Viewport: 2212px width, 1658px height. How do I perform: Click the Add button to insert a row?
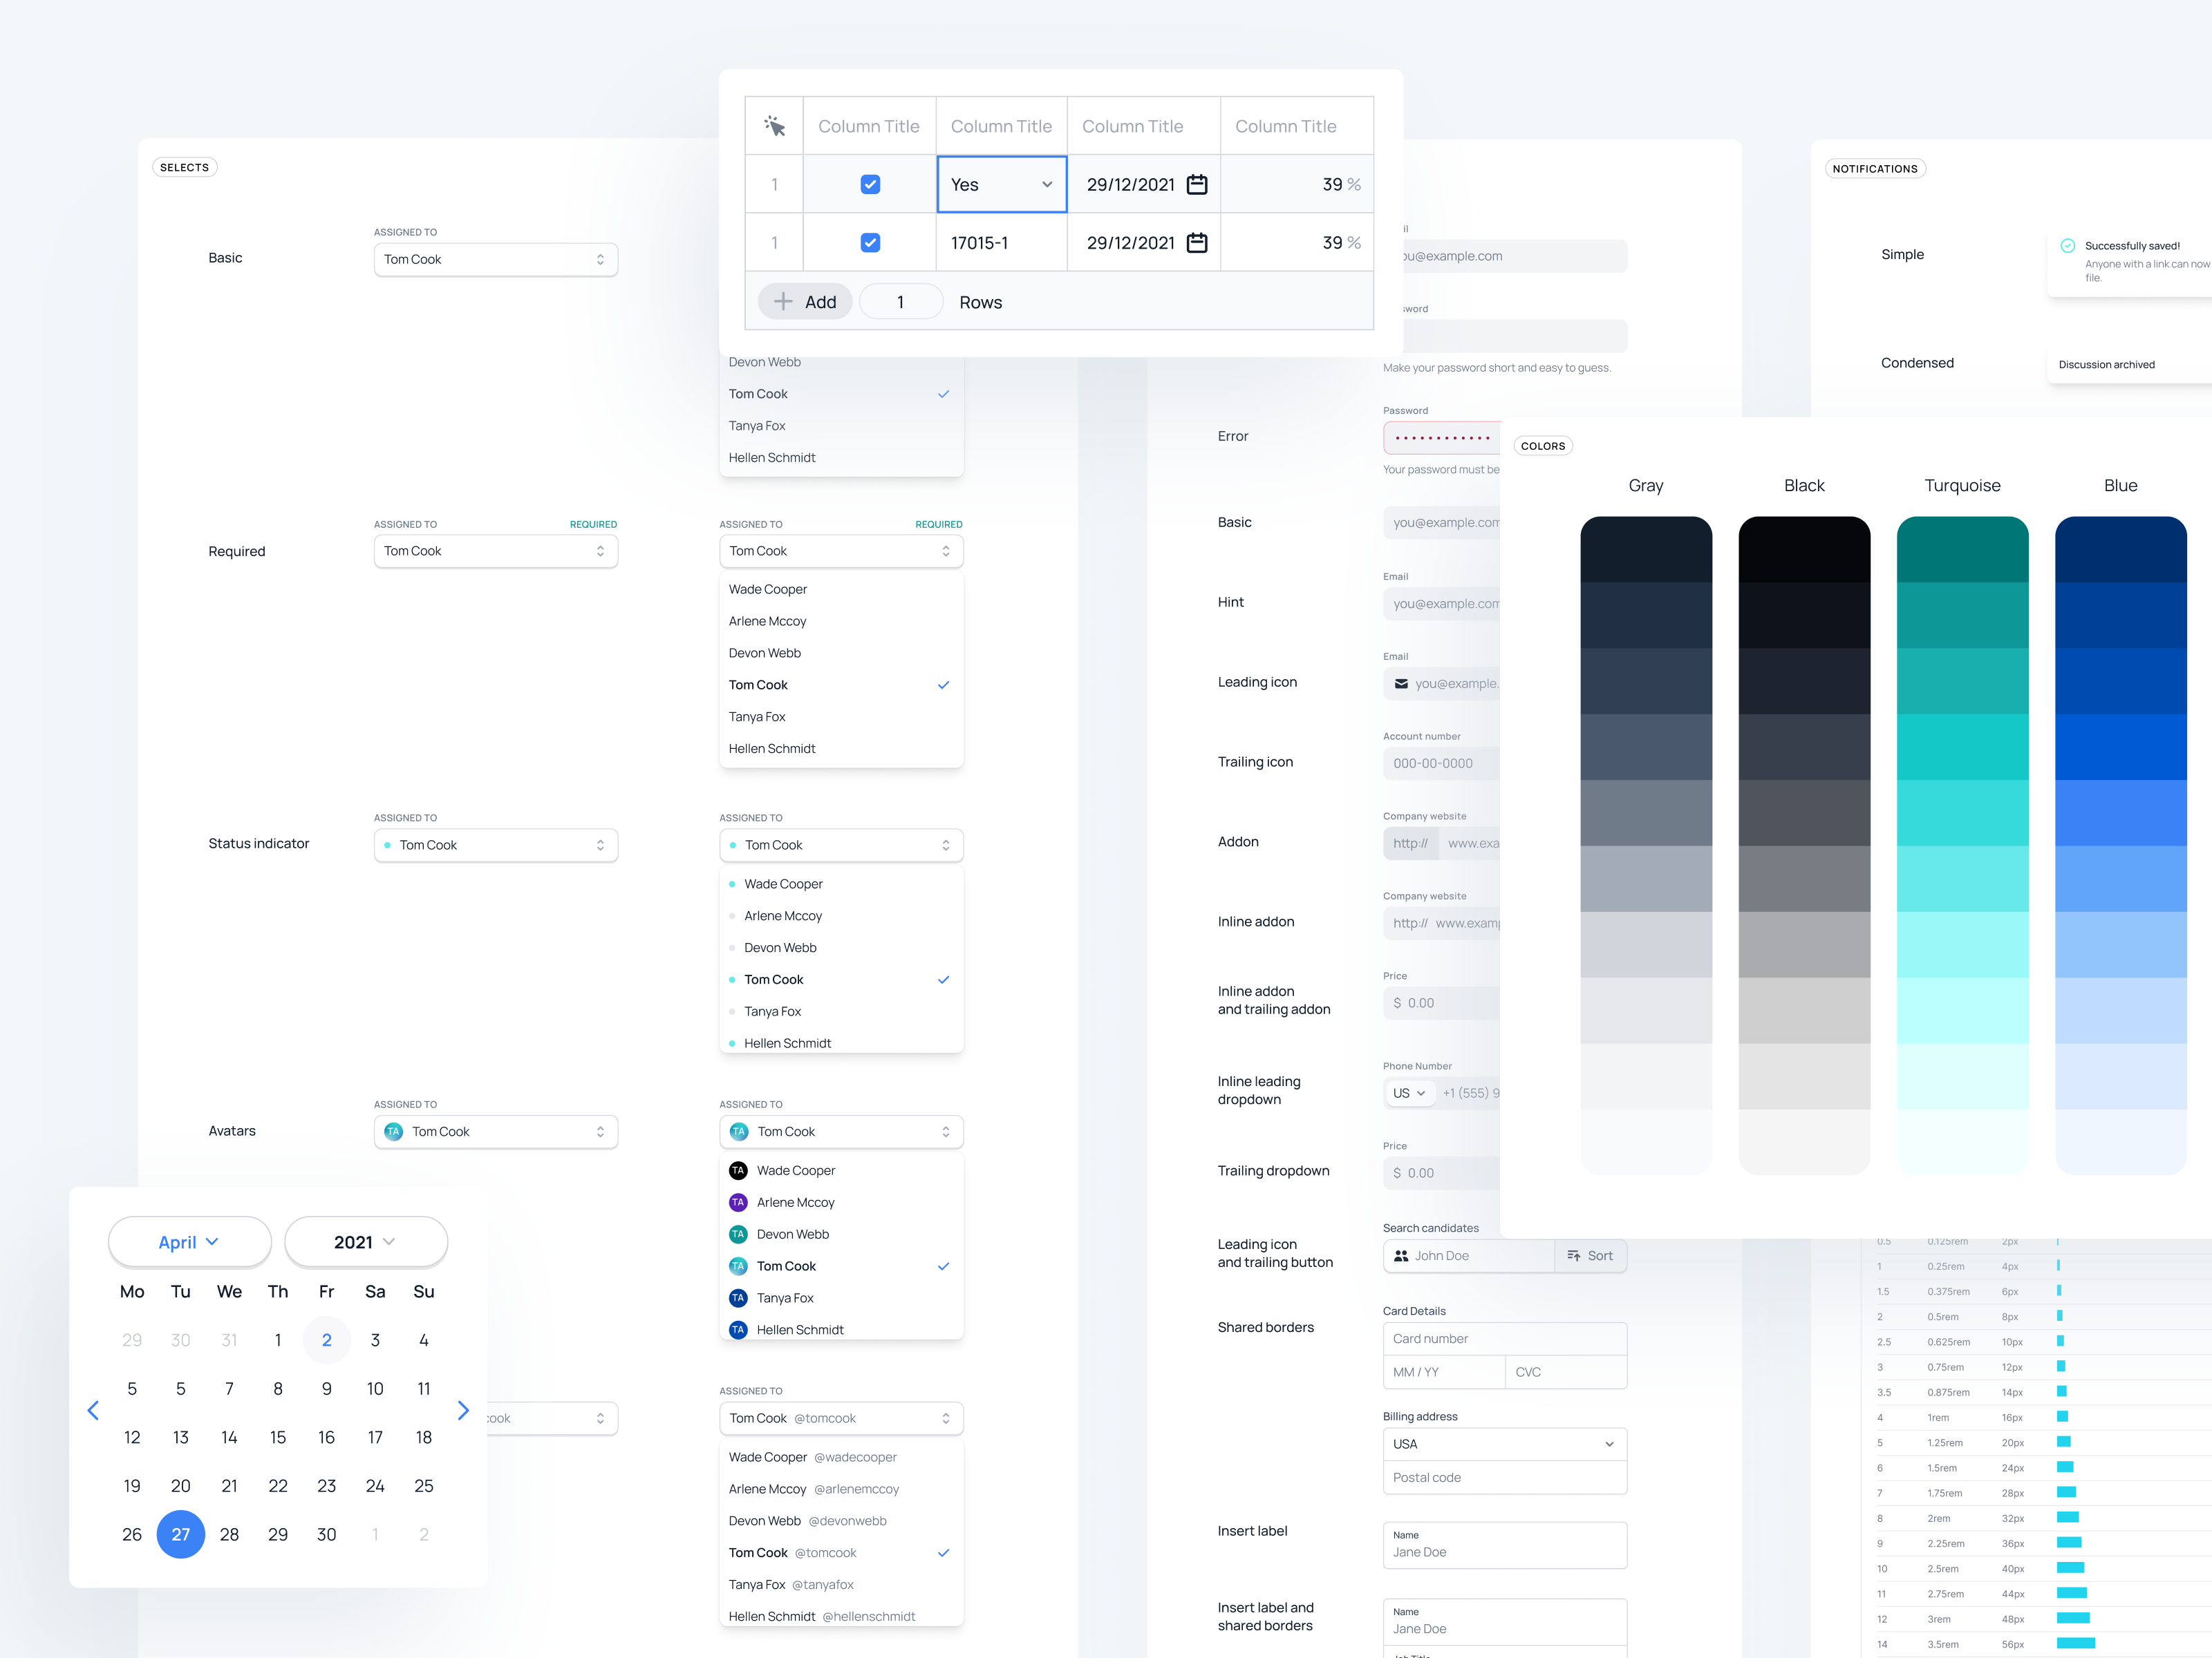[x=804, y=301]
